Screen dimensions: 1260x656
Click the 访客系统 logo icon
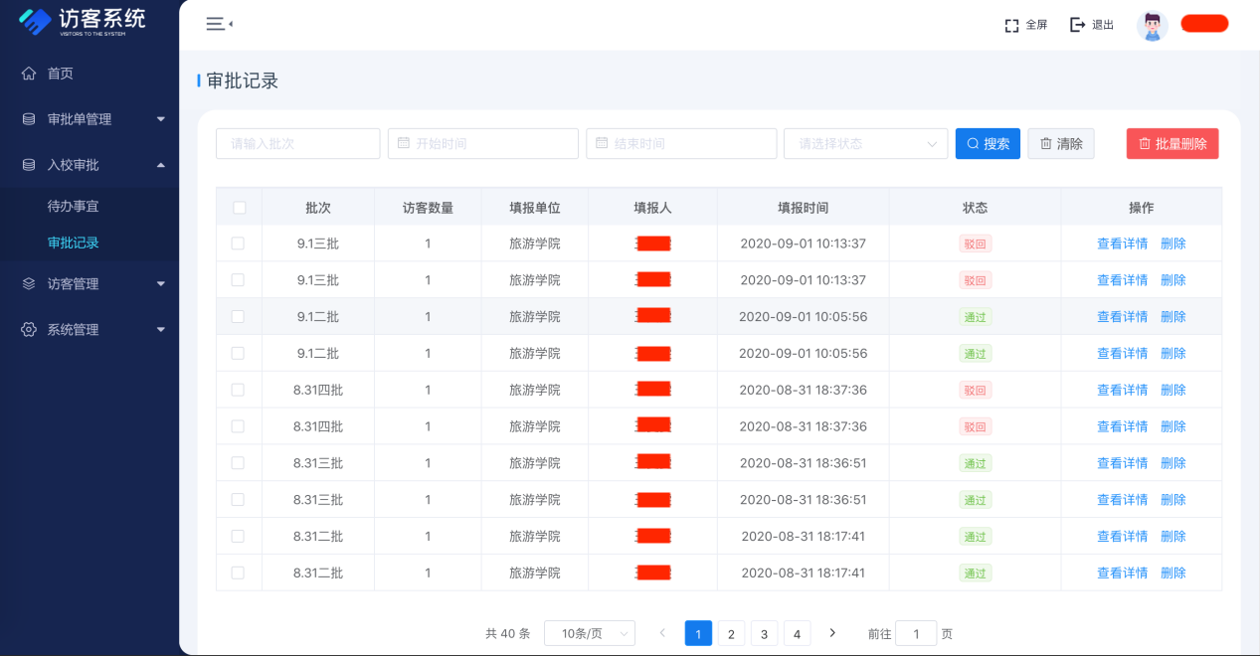(x=35, y=20)
